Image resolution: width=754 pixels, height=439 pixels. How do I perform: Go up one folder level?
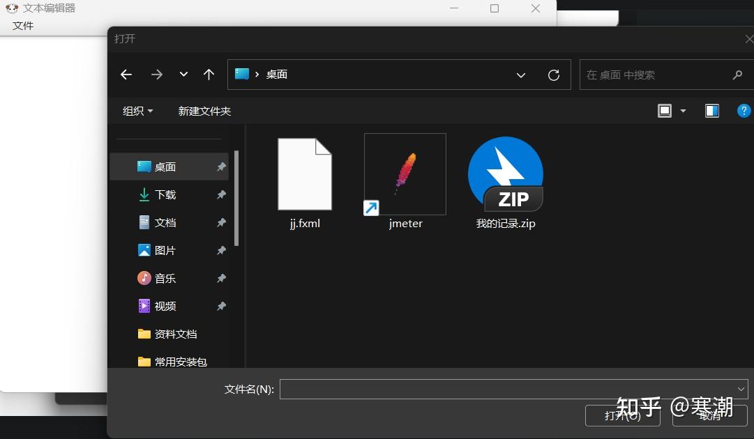[x=209, y=75]
